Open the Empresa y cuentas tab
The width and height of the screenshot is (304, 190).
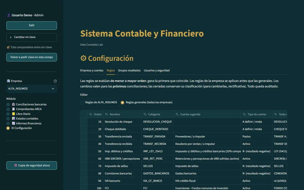[92, 70]
